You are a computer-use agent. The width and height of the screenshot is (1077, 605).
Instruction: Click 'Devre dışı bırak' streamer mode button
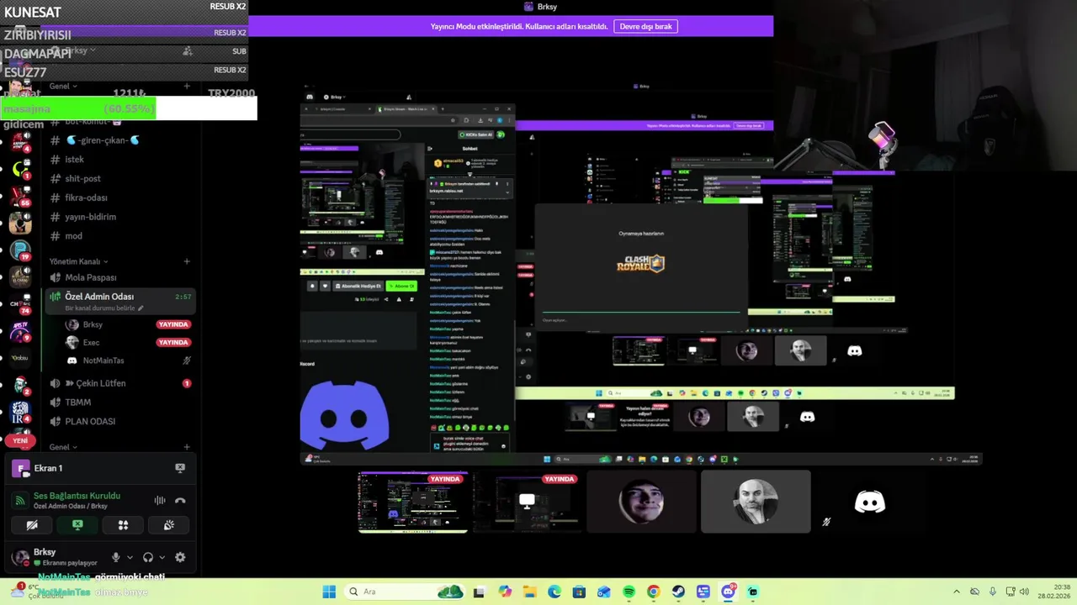click(x=645, y=26)
